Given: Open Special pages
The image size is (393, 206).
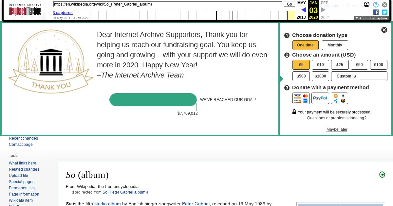Looking at the screenshot, I should 22,182.
